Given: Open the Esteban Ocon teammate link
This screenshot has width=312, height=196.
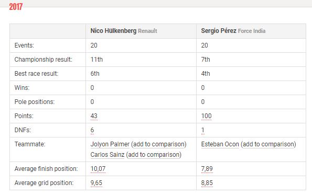Looking at the screenshot, I should tap(220, 144).
